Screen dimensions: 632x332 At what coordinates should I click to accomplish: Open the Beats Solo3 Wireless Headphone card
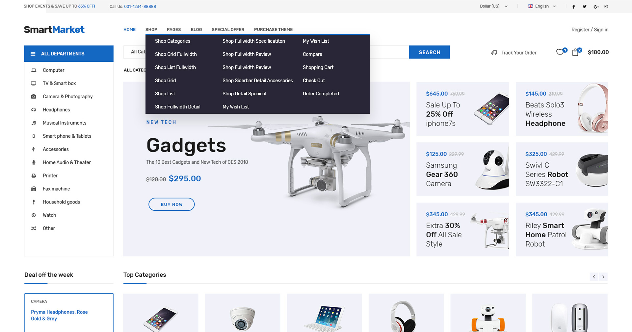[x=562, y=109]
